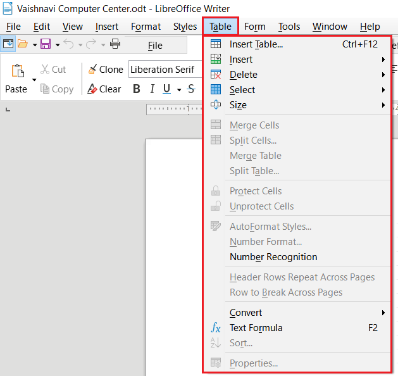Open the Redo history dropdown arrow

[x=103, y=45]
